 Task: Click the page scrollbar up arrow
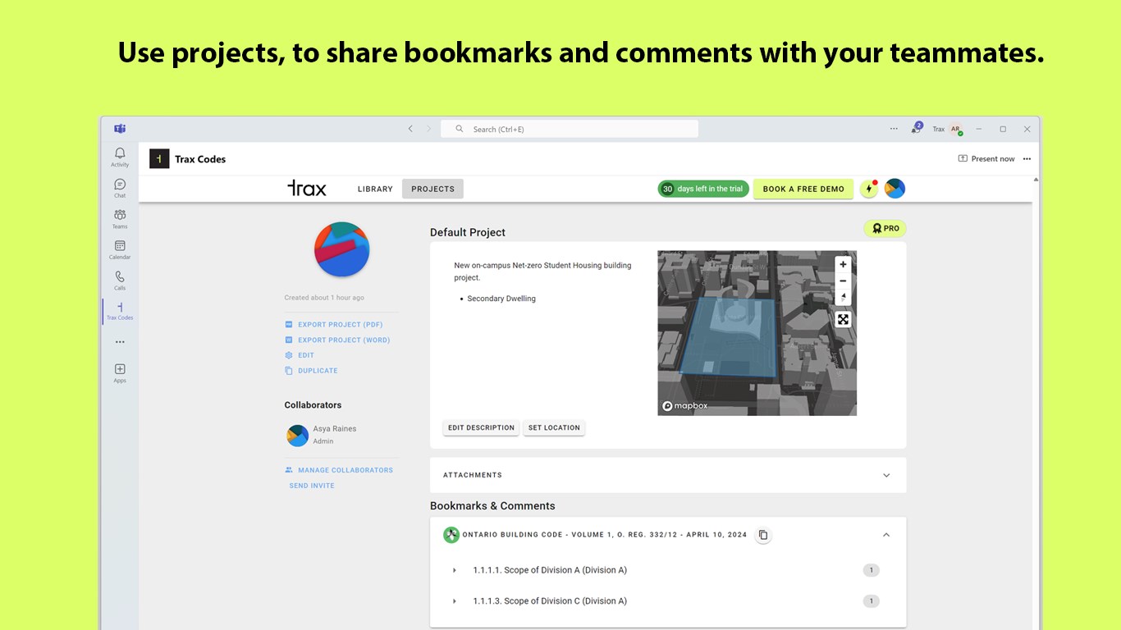click(1036, 179)
